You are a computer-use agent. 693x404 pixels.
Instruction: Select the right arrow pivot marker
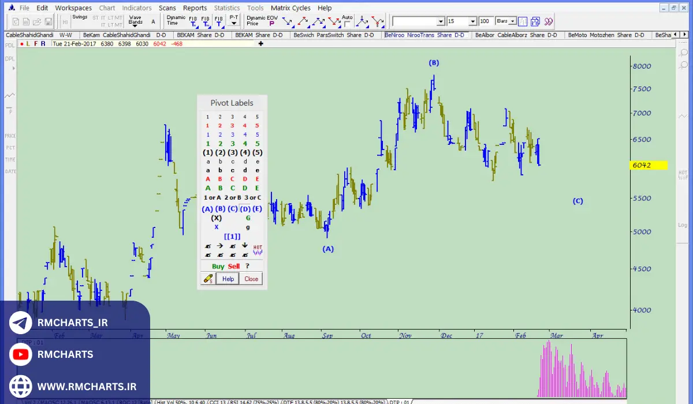[x=220, y=246]
